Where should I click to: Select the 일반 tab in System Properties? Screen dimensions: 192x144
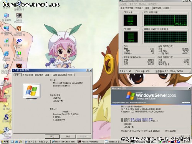[17, 74]
